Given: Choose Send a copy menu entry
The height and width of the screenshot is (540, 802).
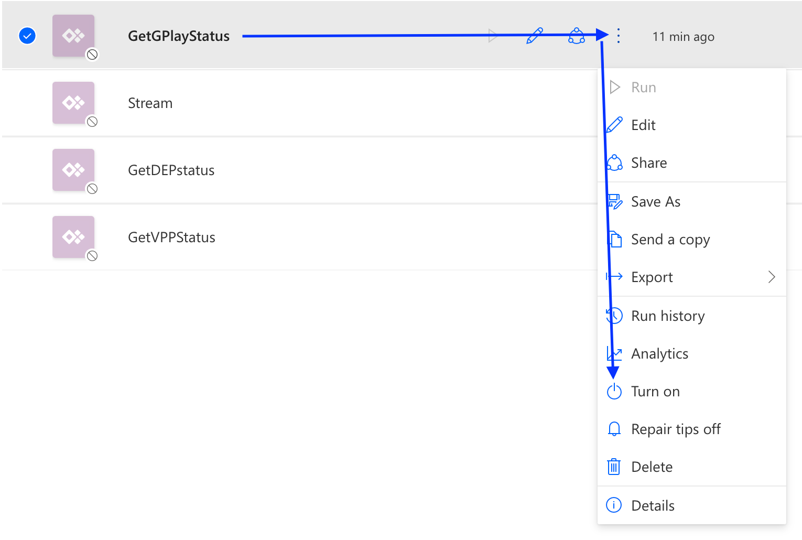Looking at the screenshot, I should [670, 240].
